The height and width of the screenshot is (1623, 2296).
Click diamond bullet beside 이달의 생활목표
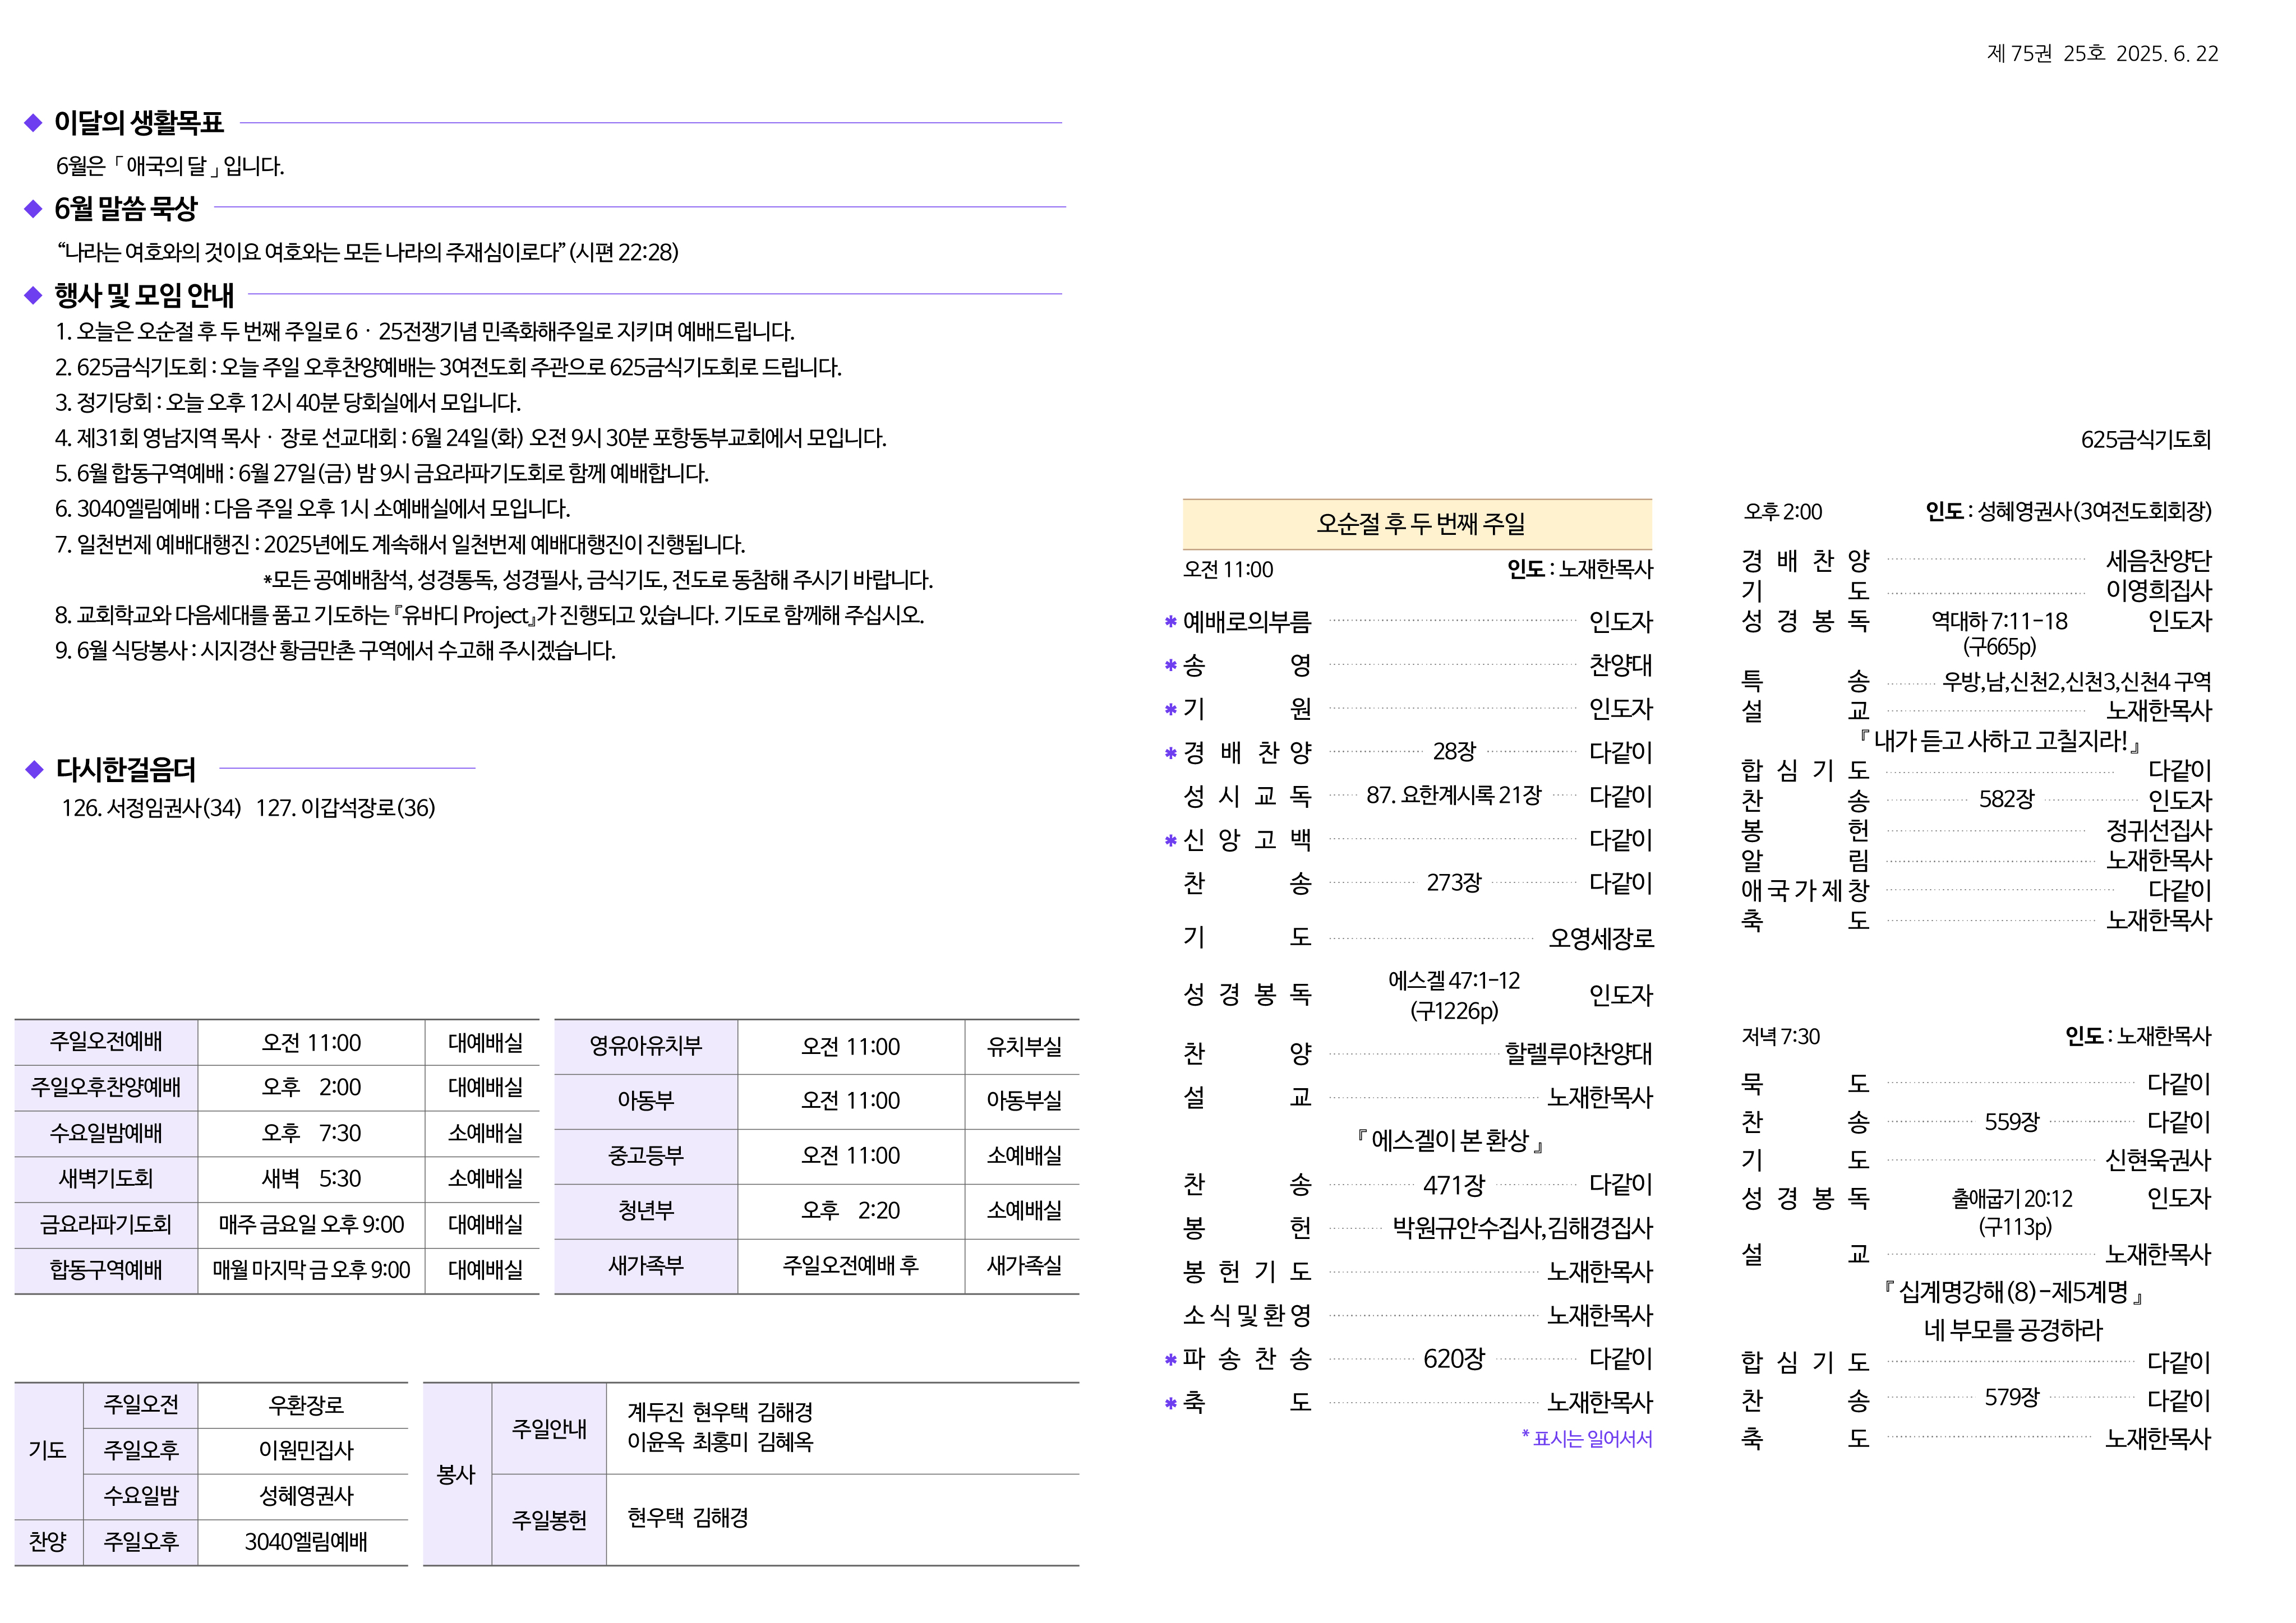[x=33, y=123]
